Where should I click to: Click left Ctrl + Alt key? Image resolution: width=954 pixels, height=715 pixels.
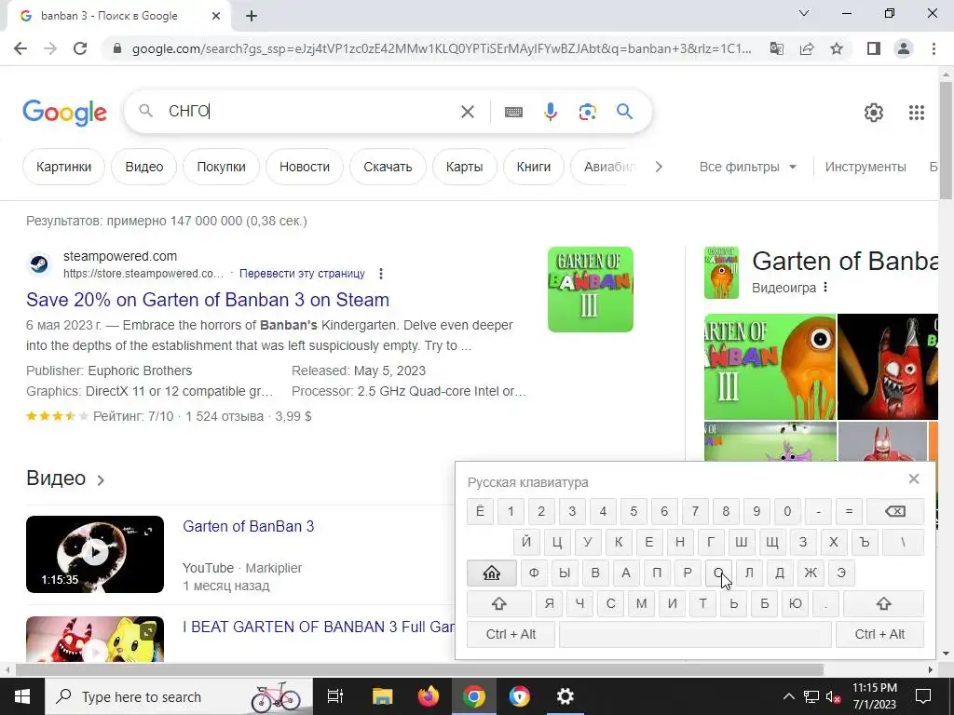(511, 634)
